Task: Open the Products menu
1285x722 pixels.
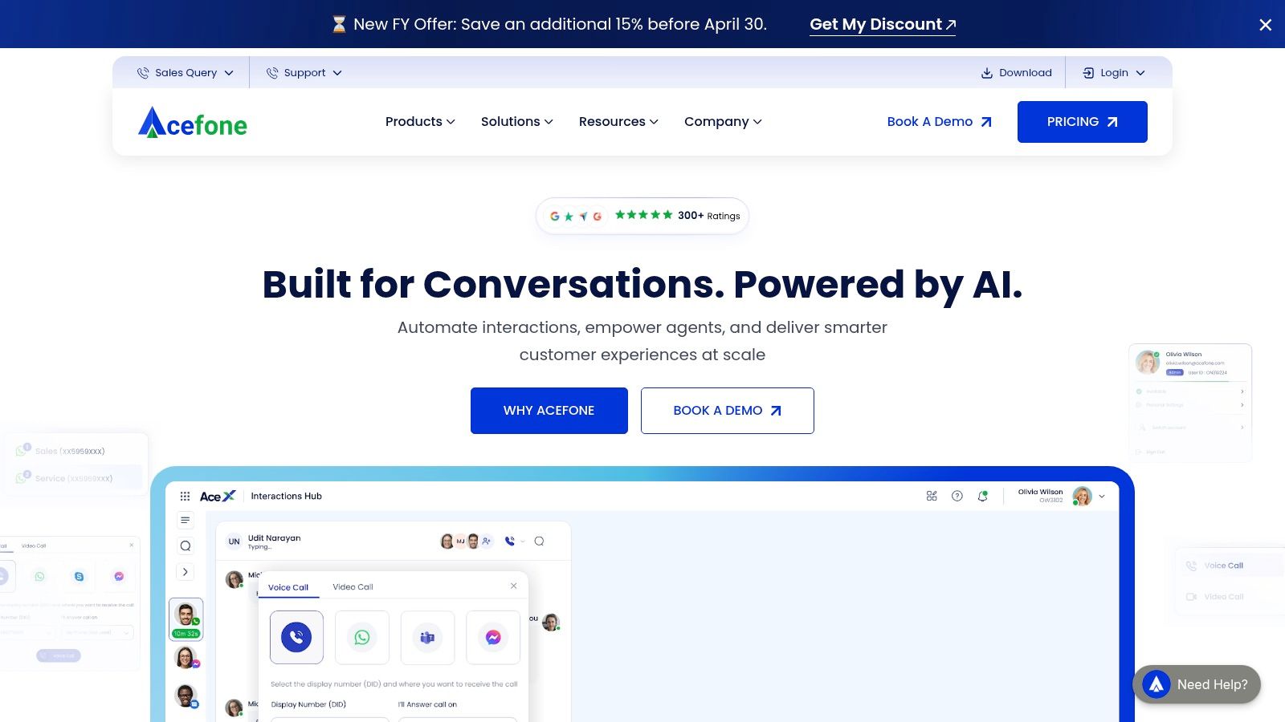Action: pyautogui.click(x=420, y=121)
